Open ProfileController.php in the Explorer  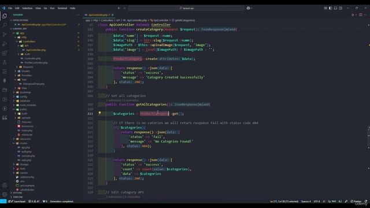pyautogui.click(x=36, y=63)
